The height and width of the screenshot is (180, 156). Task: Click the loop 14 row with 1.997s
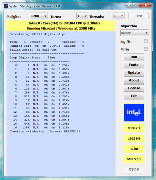tap(41, 120)
